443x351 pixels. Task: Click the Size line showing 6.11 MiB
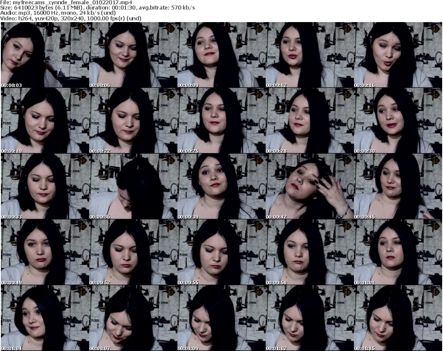point(97,8)
